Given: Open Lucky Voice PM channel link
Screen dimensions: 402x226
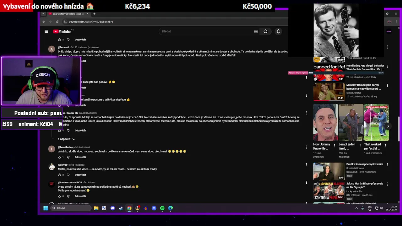Looking at the screenshot, I should pyautogui.click(x=354, y=191).
